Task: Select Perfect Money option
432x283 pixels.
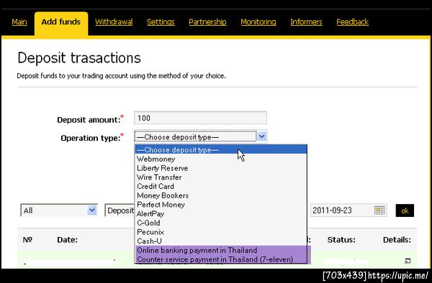Action: coord(221,205)
